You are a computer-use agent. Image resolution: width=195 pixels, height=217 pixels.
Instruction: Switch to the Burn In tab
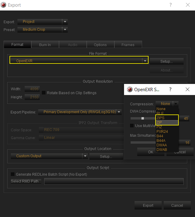[x=45, y=45]
